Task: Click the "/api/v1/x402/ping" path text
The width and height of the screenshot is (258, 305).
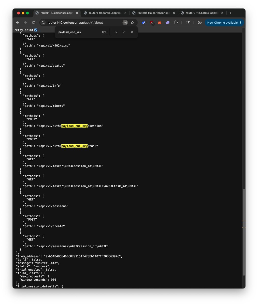Action: (x=53, y=45)
